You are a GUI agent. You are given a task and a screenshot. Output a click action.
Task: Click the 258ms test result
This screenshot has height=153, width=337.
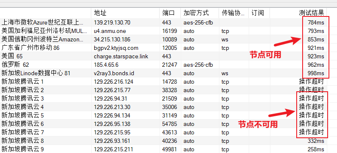316,149
